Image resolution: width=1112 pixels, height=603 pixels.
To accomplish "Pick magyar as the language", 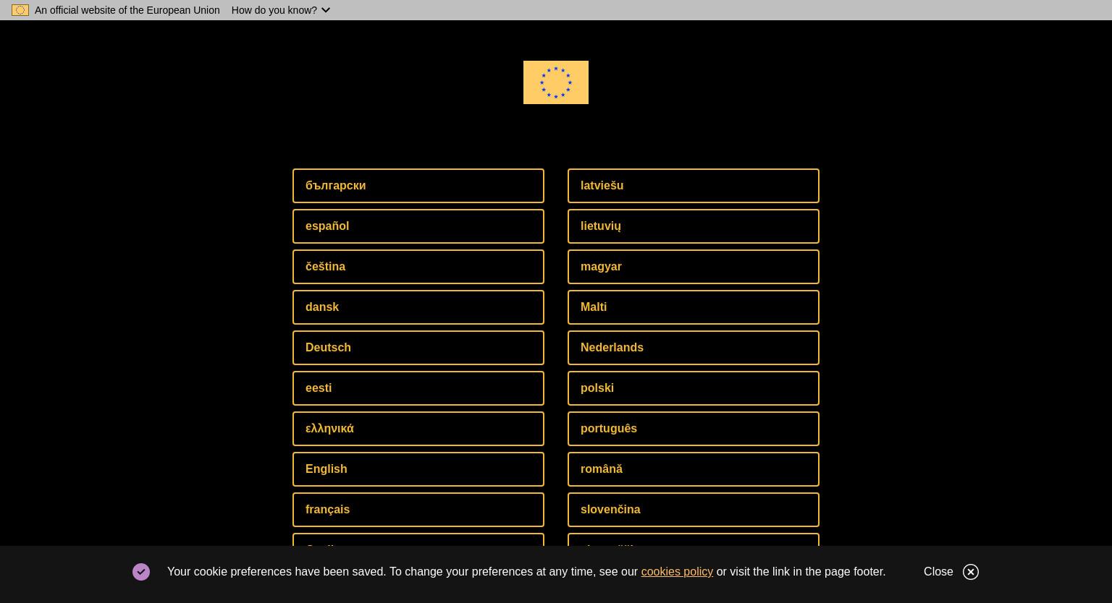I will pyautogui.click(x=694, y=267).
